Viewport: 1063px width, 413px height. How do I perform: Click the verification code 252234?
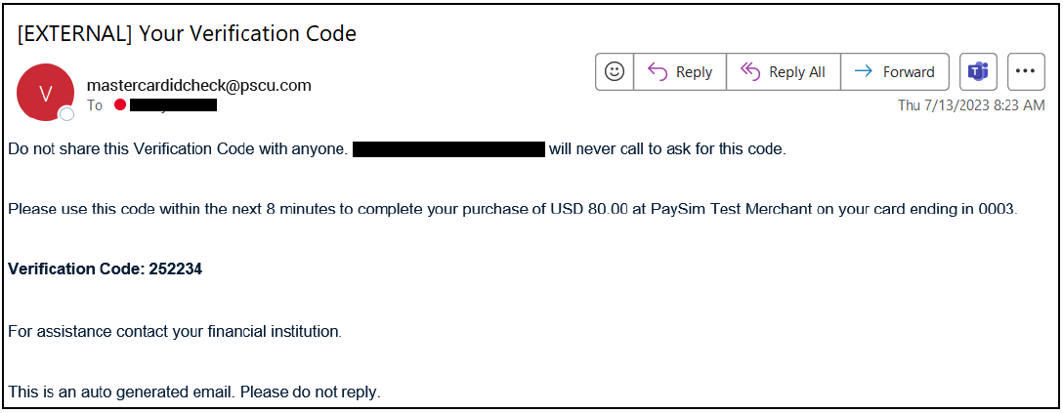(175, 269)
